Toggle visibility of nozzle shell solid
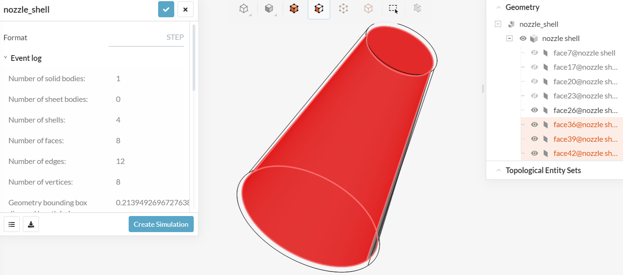623x275 pixels. [523, 38]
